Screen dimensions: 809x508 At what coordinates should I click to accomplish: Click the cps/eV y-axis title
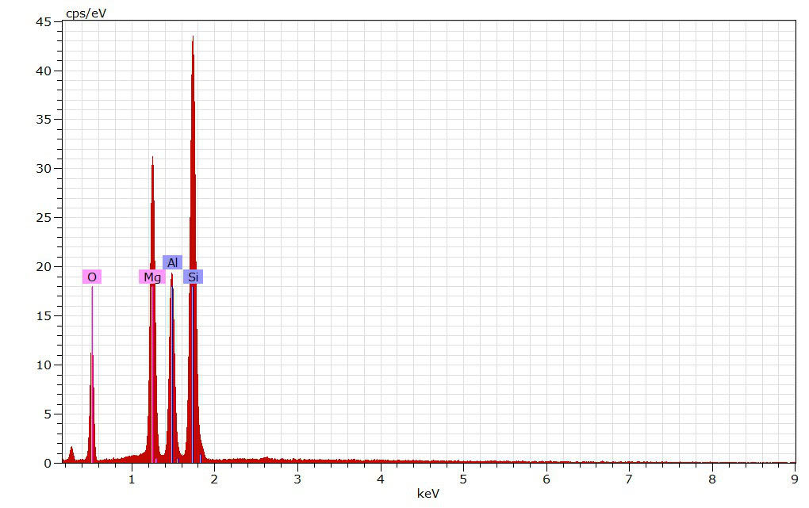(x=86, y=13)
